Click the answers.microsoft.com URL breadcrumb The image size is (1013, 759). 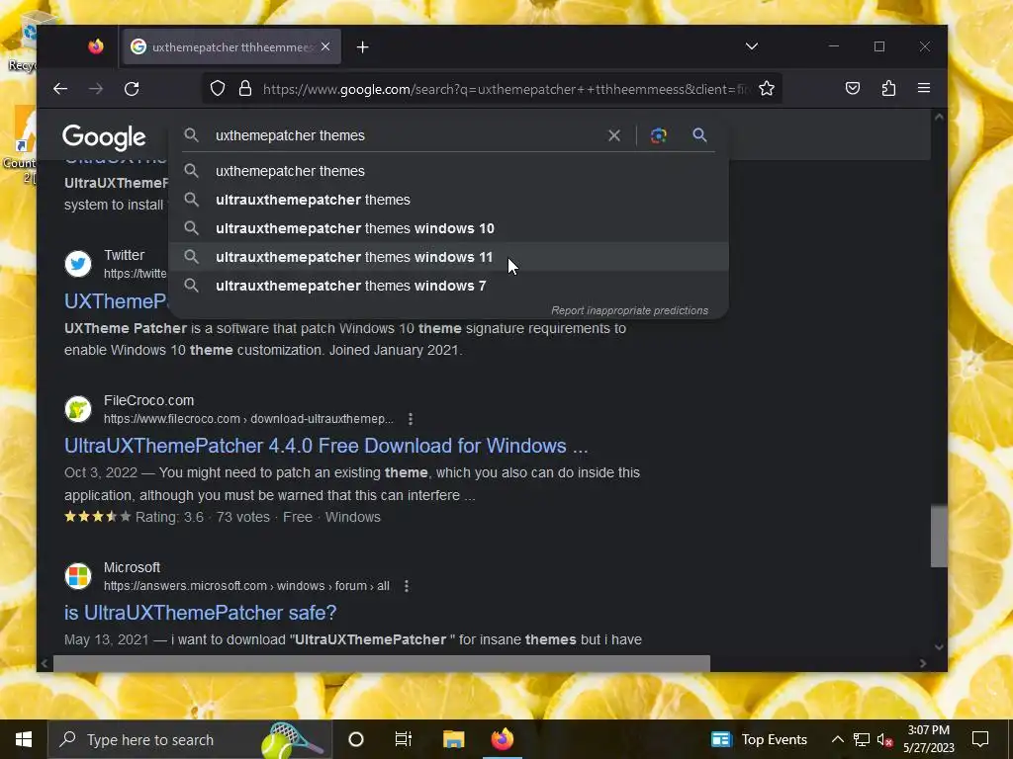click(x=246, y=586)
